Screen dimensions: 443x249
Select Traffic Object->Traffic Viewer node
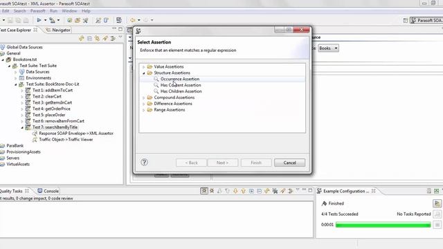[66, 140]
